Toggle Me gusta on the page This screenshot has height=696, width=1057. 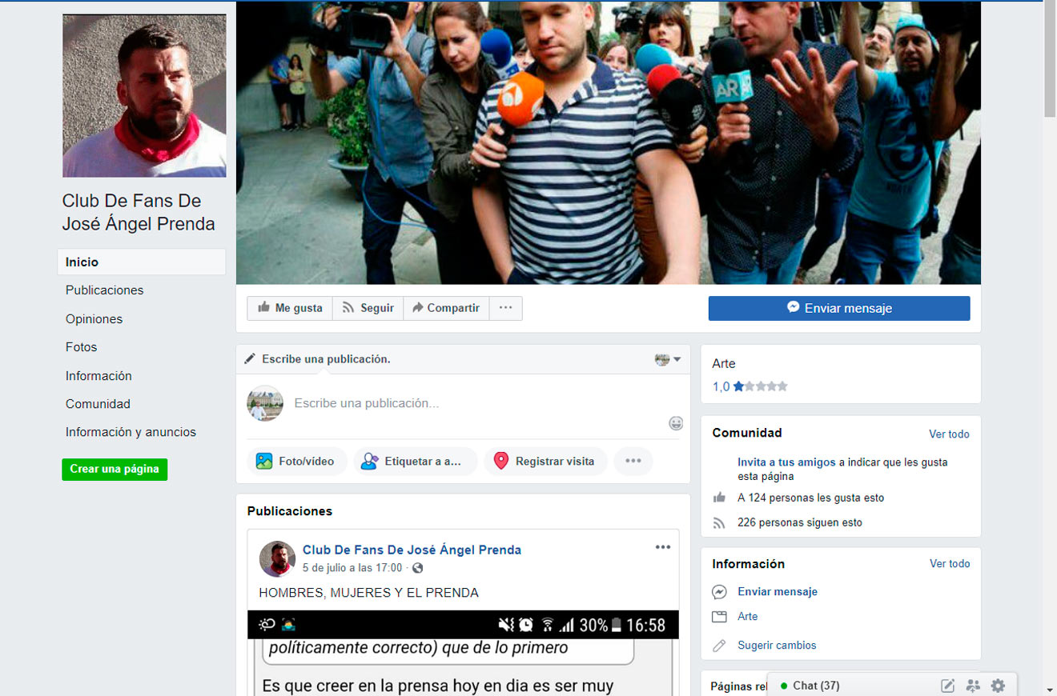(289, 308)
